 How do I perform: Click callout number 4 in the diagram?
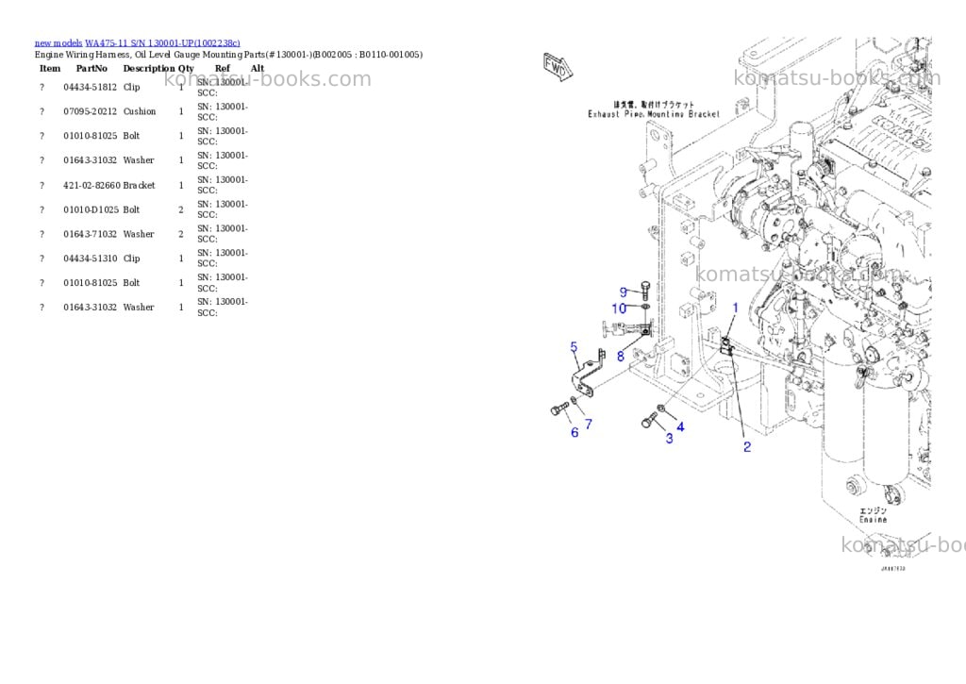coord(680,426)
